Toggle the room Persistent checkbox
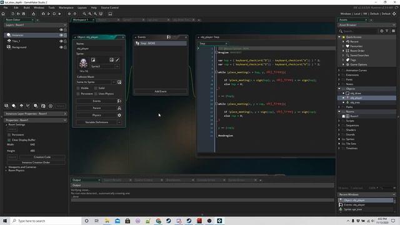 pyautogui.click(x=9, y=135)
